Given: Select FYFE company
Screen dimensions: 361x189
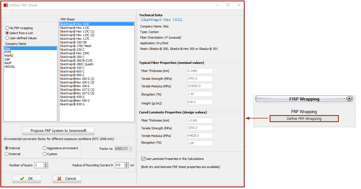Looking at the screenshot, I should (x=30, y=52).
